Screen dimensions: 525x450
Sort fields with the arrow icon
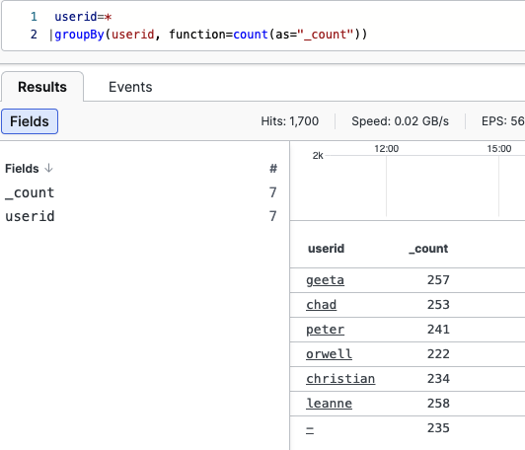[x=49, y=168]
